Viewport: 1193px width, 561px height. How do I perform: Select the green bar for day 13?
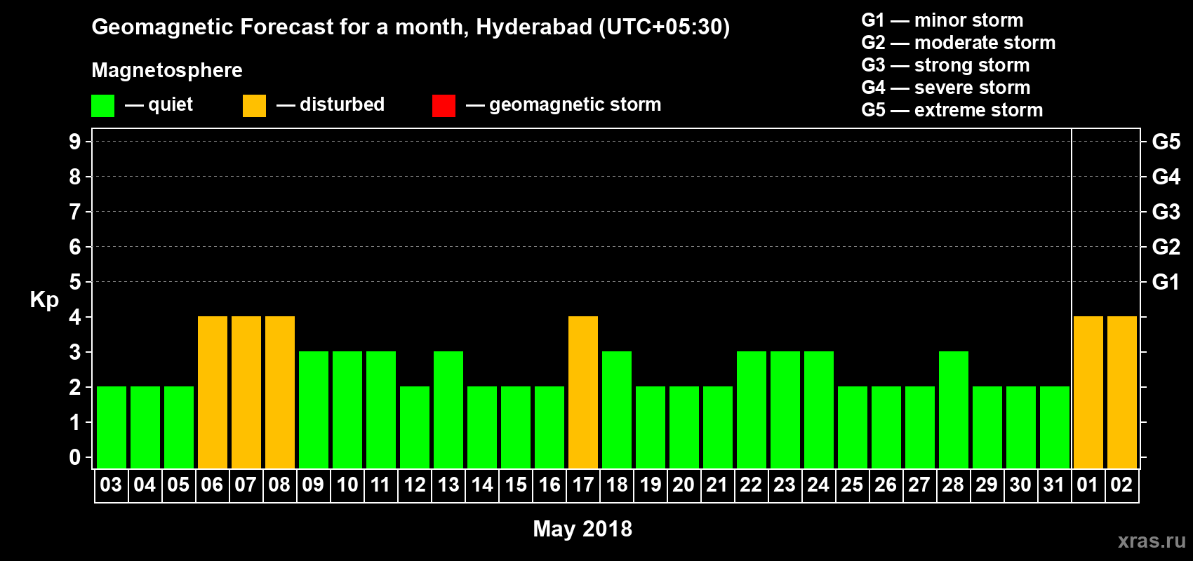(448, 410)
